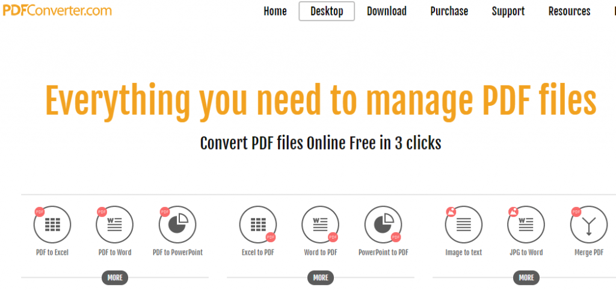Open the PDF to Word converter icon
616x291 pixels.
115,225
